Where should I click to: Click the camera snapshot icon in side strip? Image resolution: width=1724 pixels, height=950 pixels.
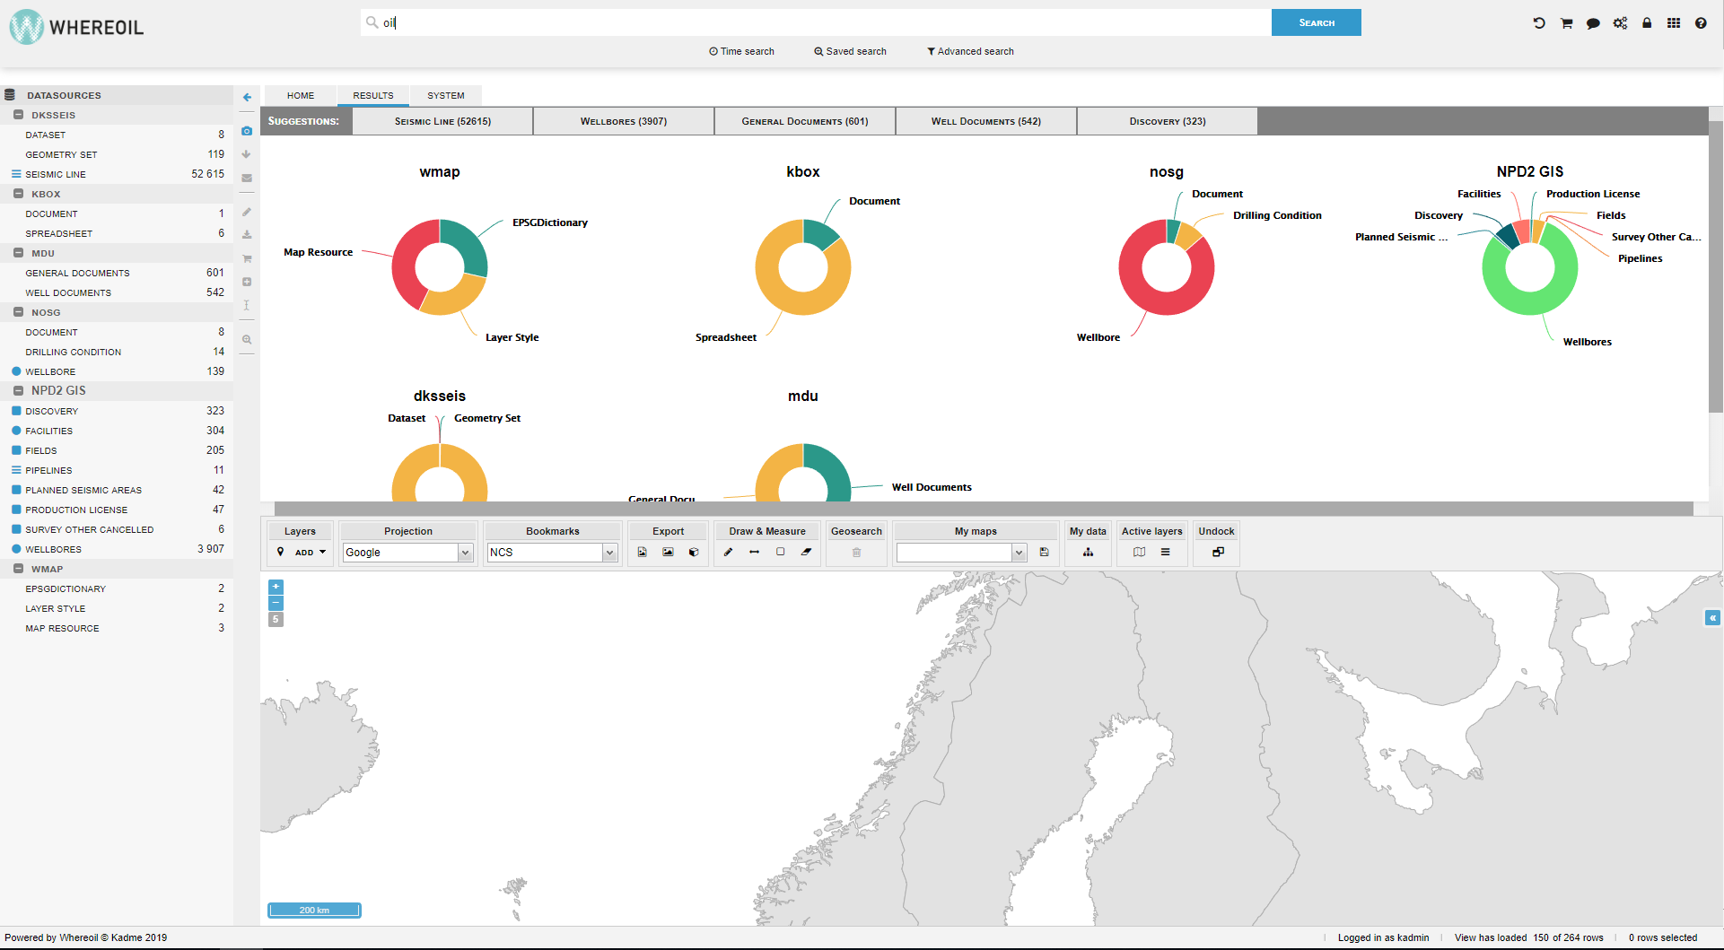click(x=247, y=131)
